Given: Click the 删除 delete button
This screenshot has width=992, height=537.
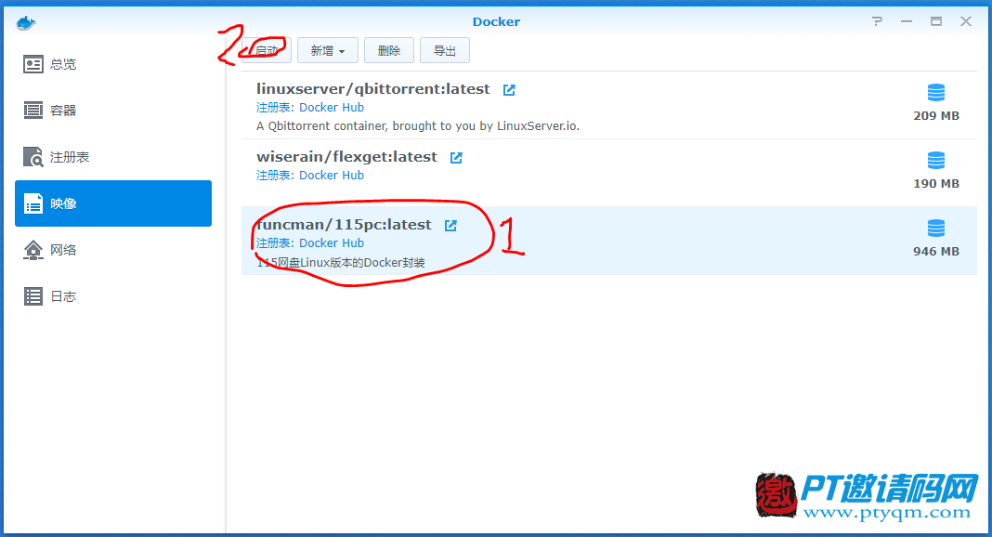Looking at the screenshot, I should tap(389, 50).
